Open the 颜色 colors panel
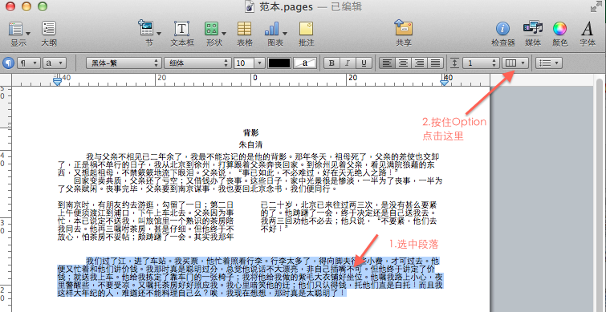 coord(559,29)
